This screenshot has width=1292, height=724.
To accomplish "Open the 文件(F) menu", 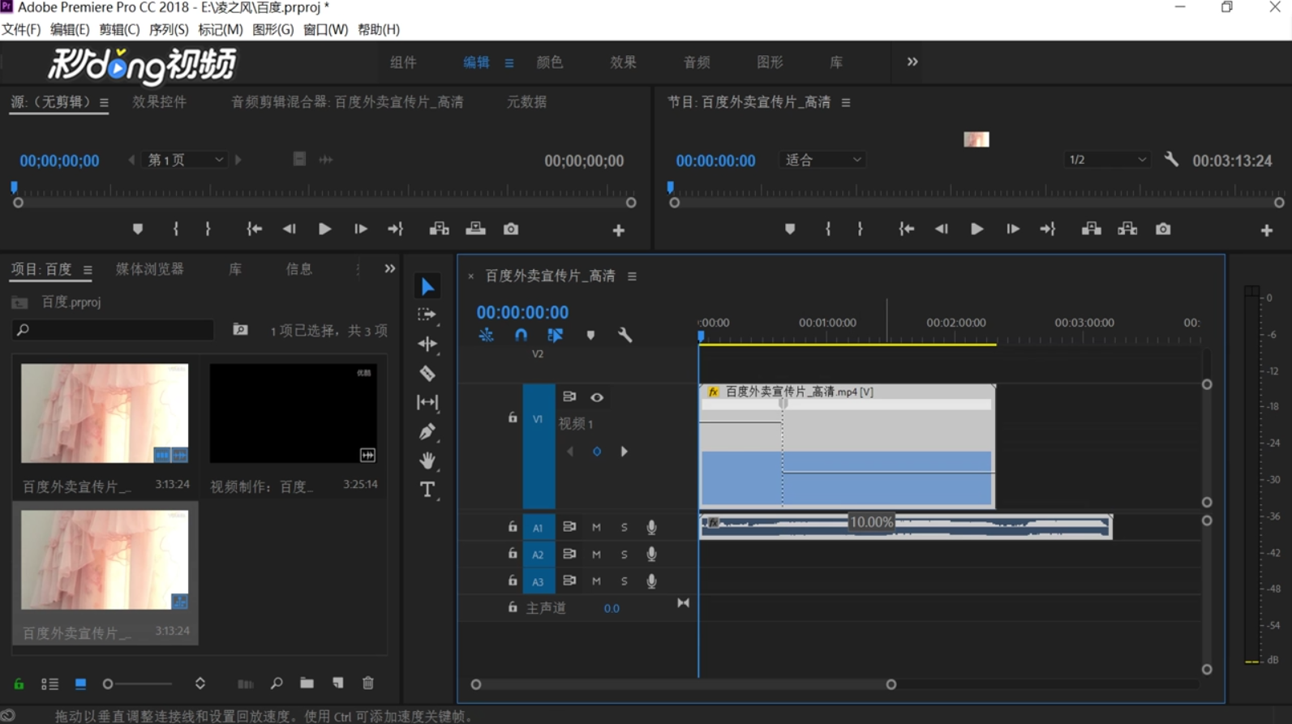I will pyautogui.click(x=21, y=29).
